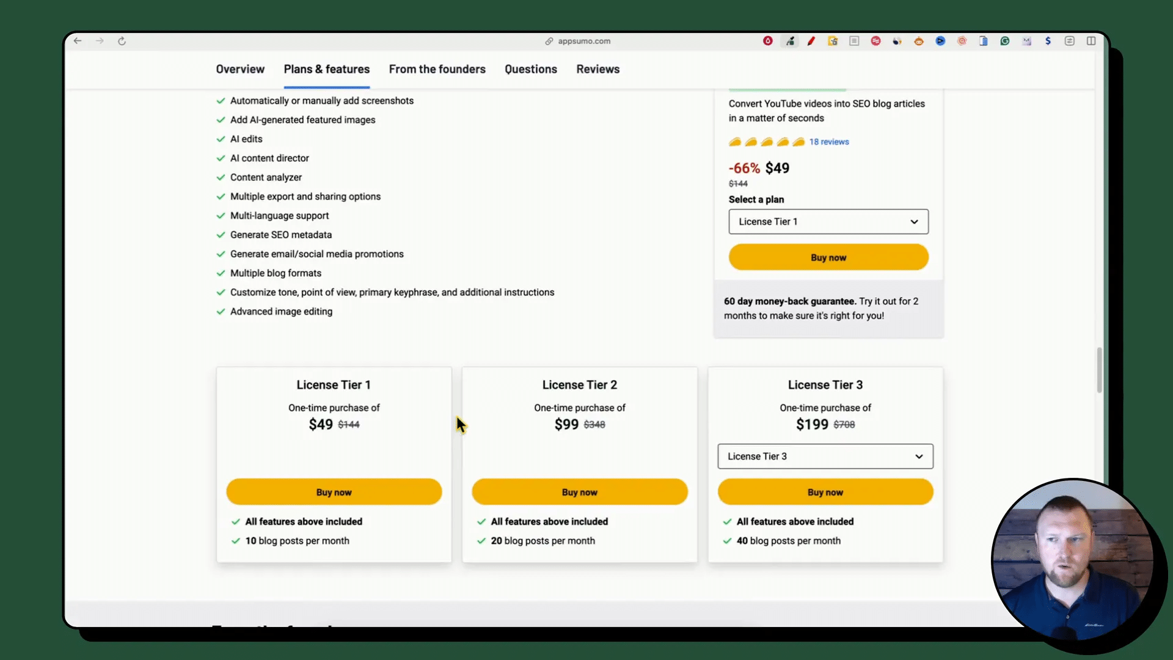Click "10 blog posts per month"
Viewport: 1173px width, 660px height.
click(x=298, y=541)
